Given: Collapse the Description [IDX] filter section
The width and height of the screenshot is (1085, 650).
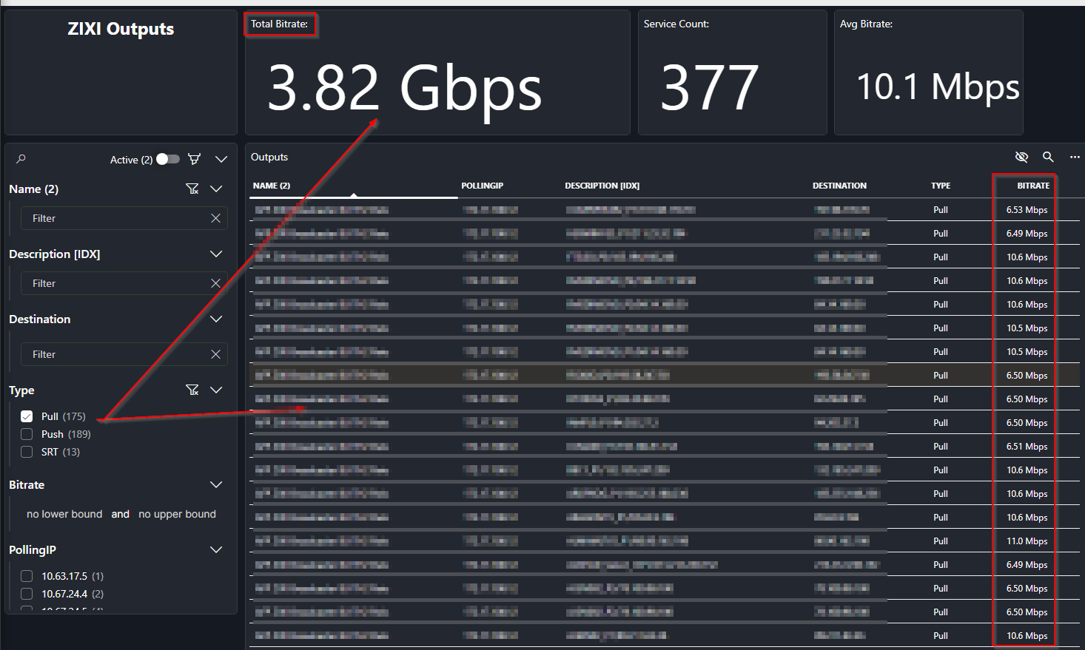Looking at the screenshot, I should pos(216,254).
